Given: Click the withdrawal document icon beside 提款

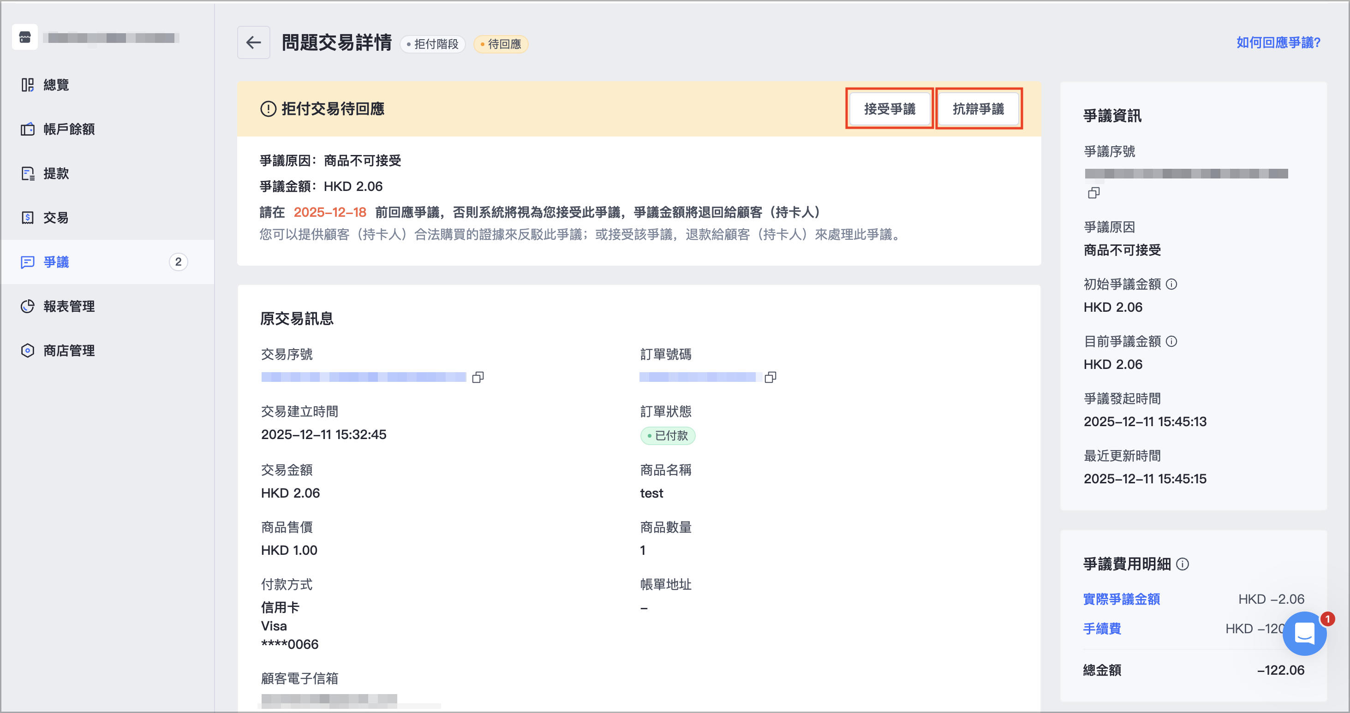Looking at the screenshot, I should [x=27, y=173].
